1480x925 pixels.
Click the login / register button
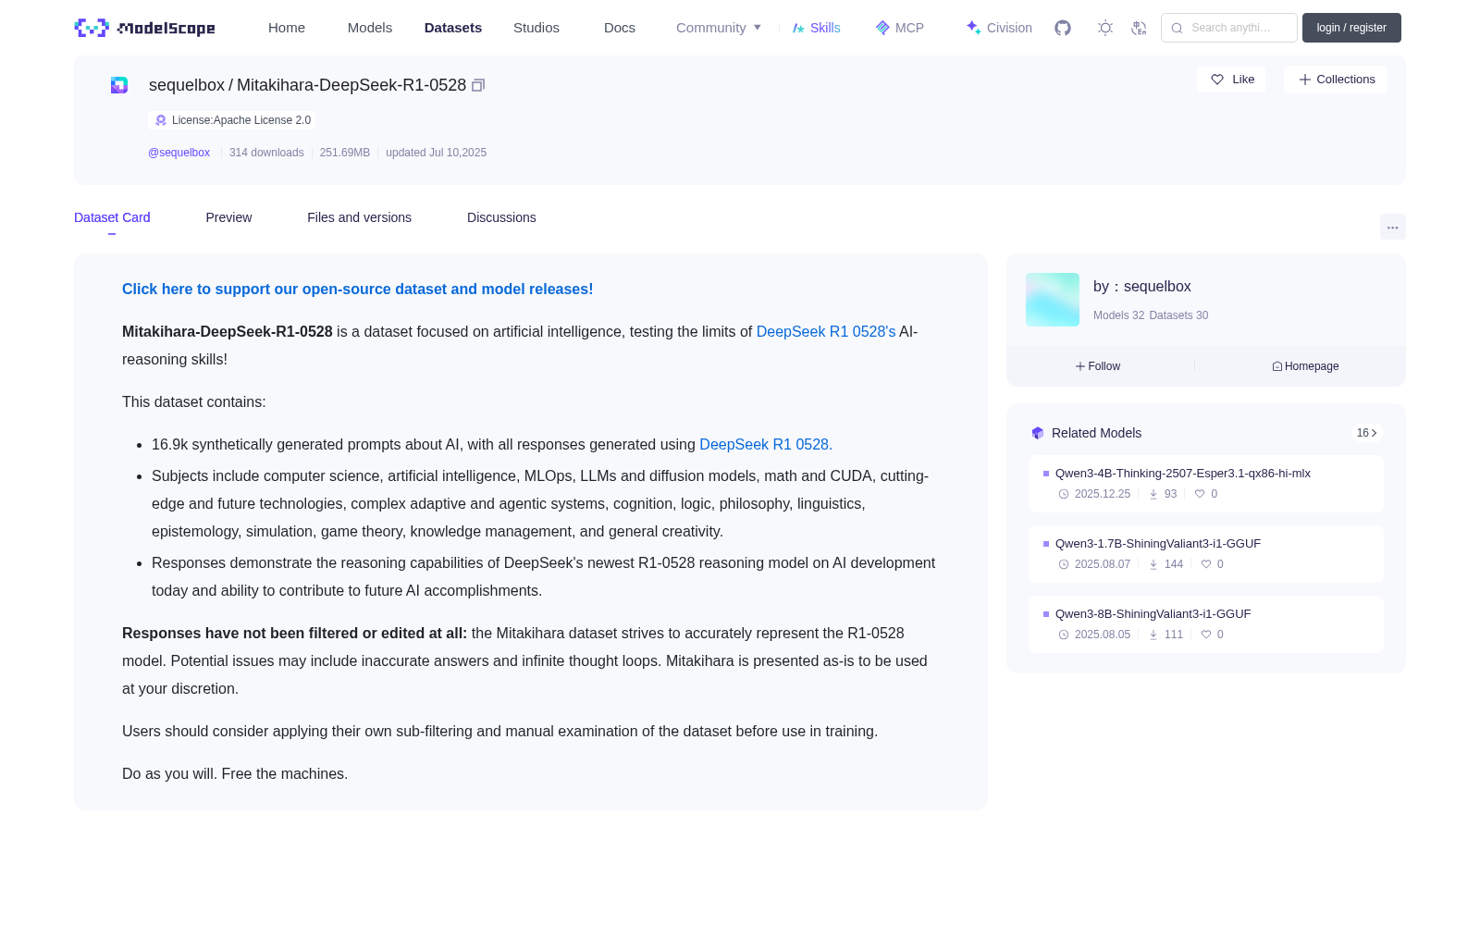1351,28
